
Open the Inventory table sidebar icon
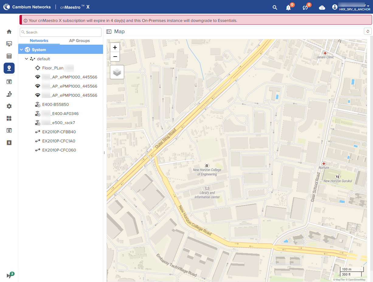[9, 56]
